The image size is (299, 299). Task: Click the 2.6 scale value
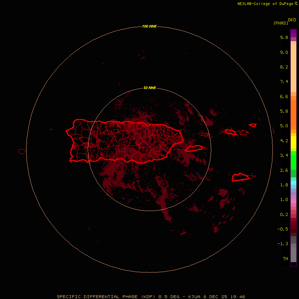click(x=284, y=170)
